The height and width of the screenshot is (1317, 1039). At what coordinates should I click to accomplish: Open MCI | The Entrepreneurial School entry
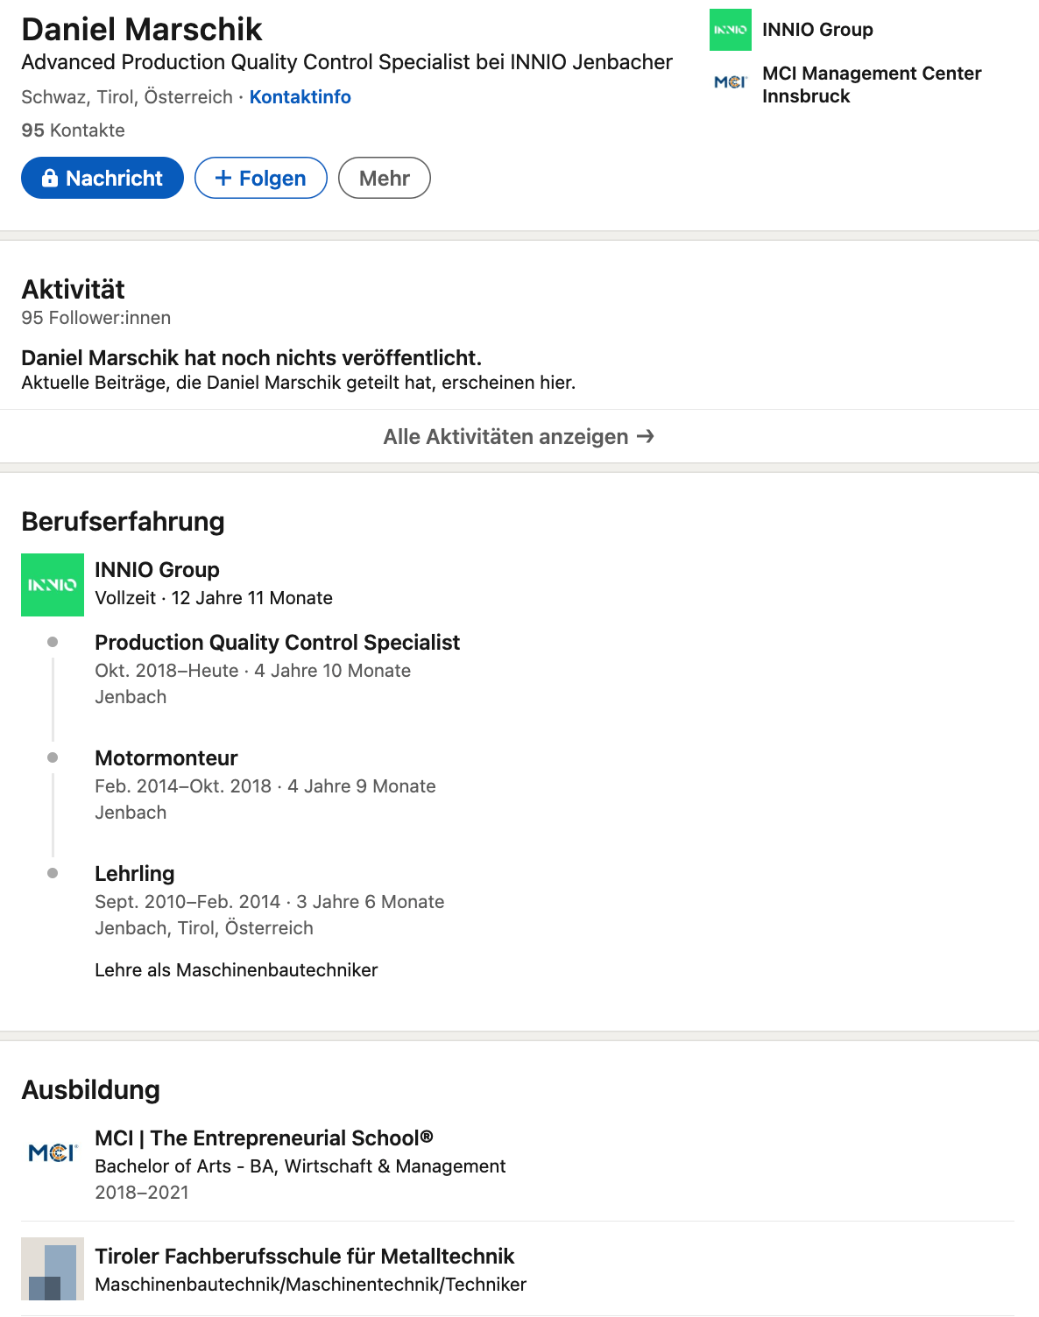[264, 1138]
